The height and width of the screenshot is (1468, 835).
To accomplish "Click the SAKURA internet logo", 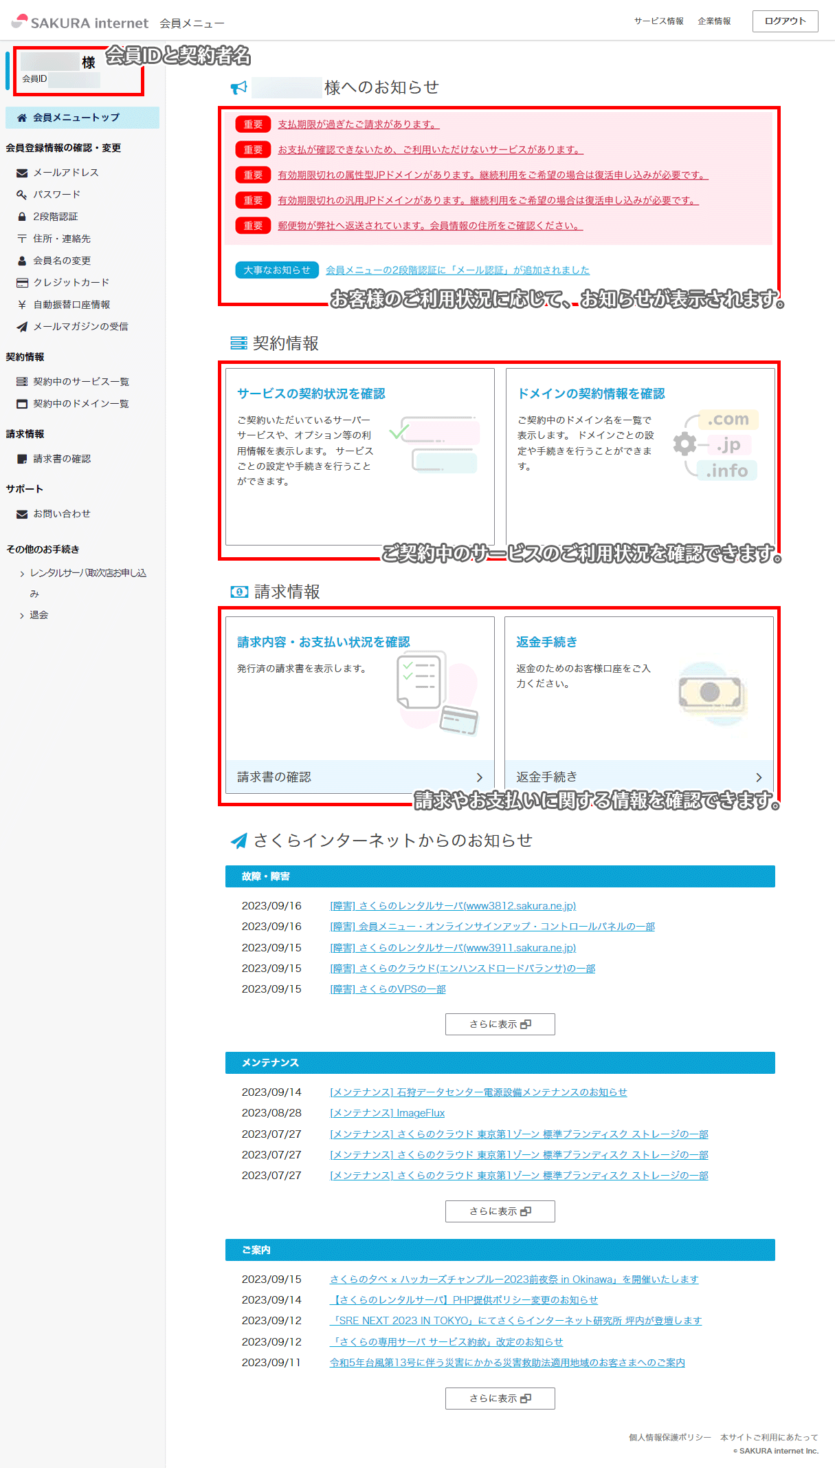I will point(80,22).
